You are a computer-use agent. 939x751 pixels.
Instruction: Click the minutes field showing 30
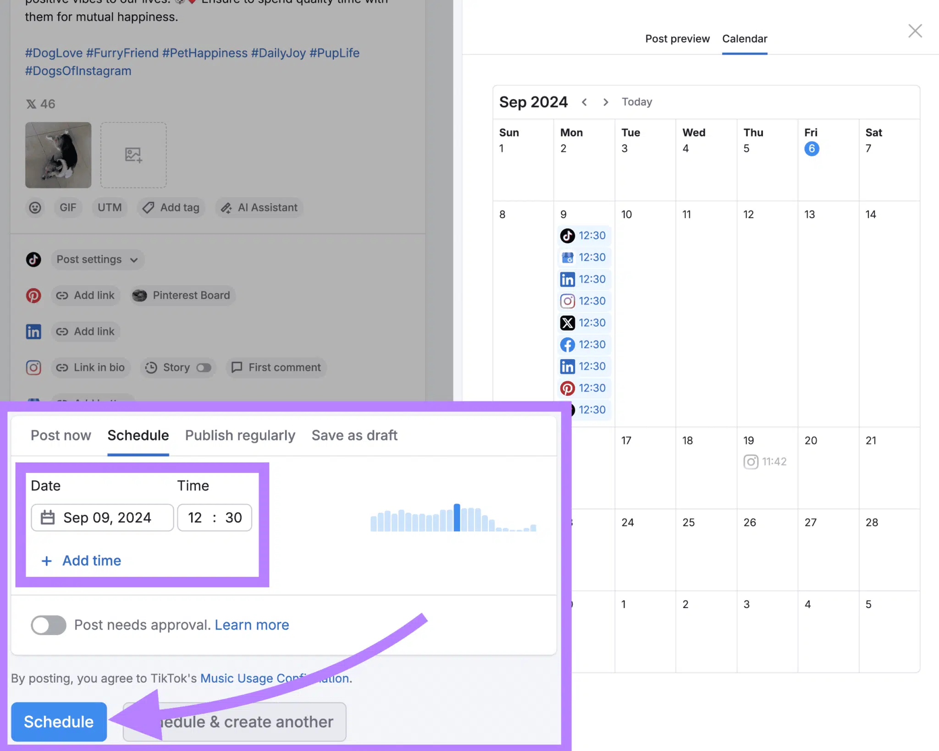coord(233,518)
